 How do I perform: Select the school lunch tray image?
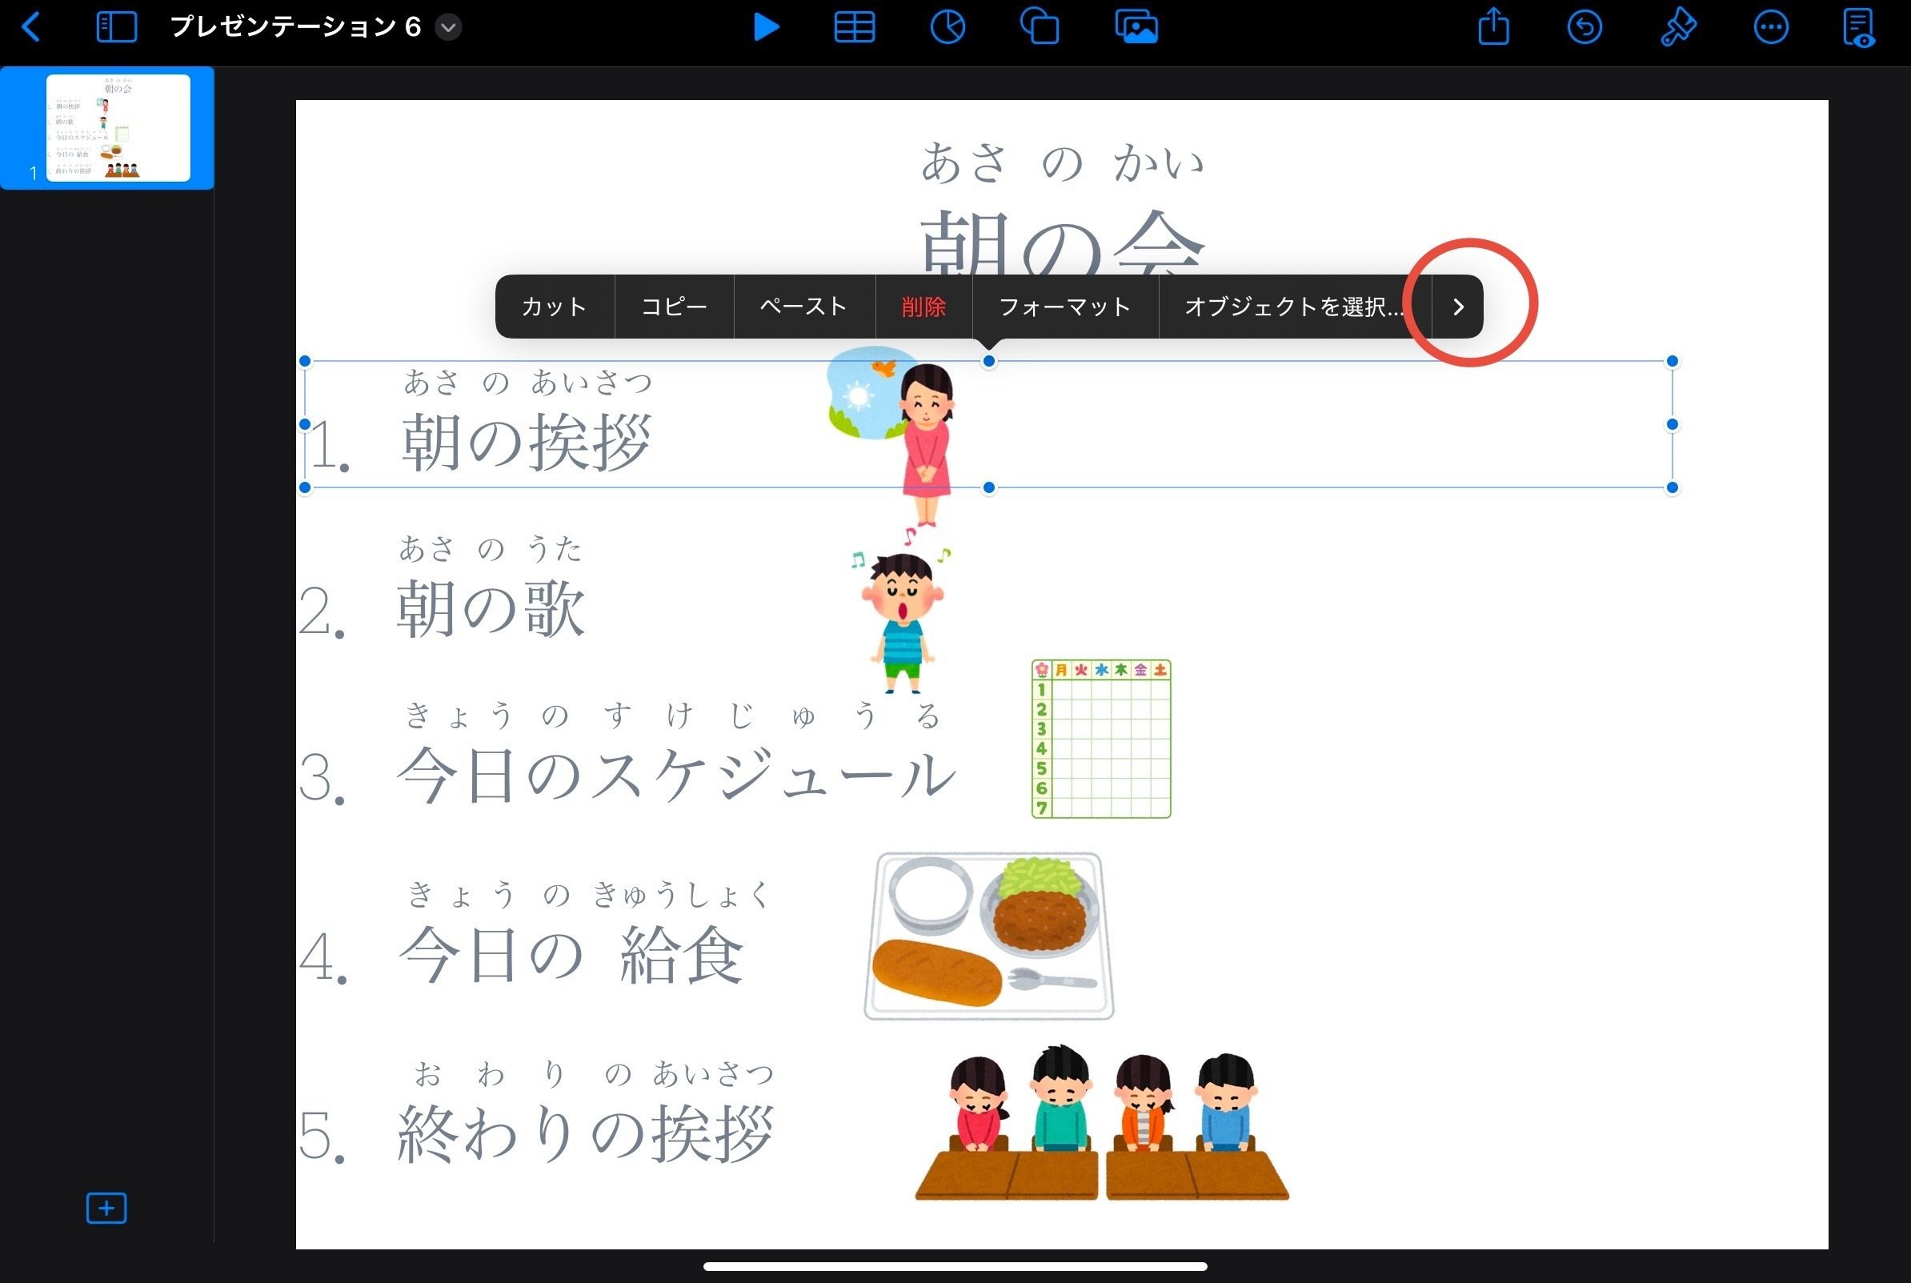pyautogui.click(x=989, y=936)
